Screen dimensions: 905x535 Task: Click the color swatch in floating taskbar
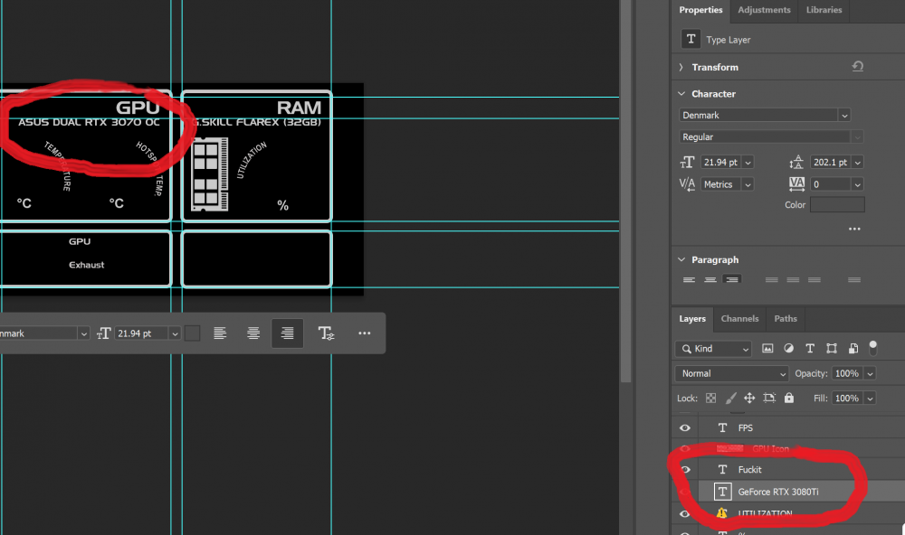tap(192, 333)
